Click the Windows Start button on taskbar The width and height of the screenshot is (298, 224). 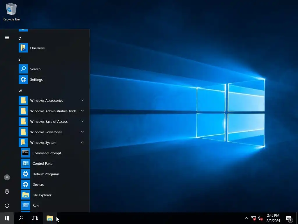[x=7, y=218]
